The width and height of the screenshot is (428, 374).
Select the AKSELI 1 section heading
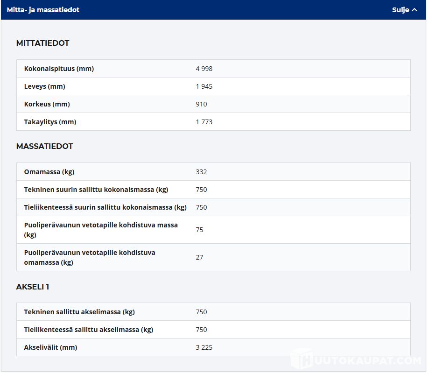point(33,287)
